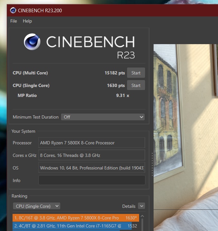This screenshot has width=218, height=231.
Task: Open the CPU (Single Core) ranking dropdown
Action: [36, 206]
